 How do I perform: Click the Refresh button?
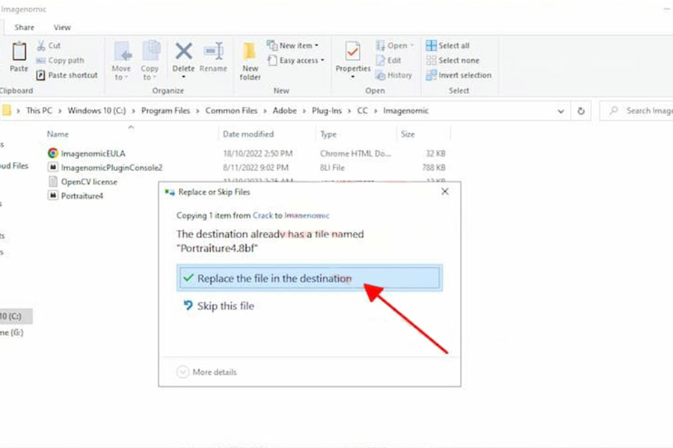point(581,111)
